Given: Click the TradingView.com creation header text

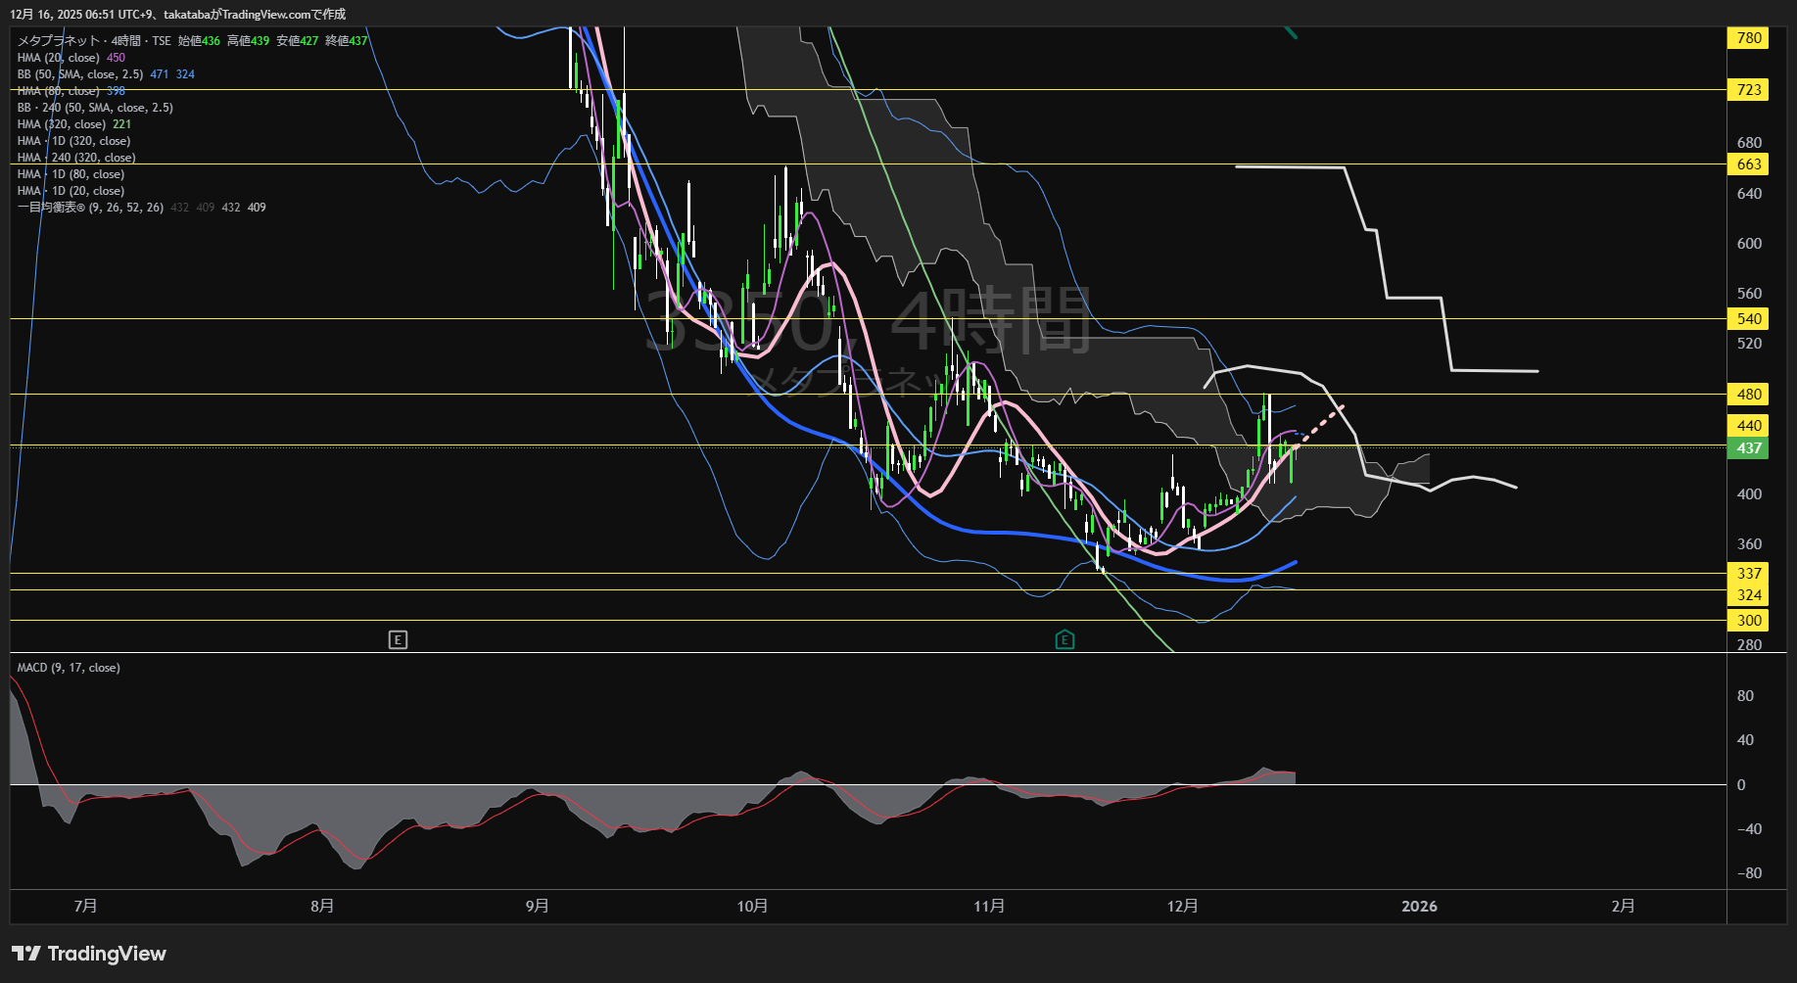Looking at the screenshot, I should (177, 14).
